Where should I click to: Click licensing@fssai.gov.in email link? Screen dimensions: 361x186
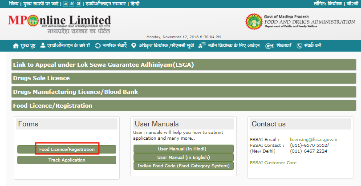coord(313,140)
